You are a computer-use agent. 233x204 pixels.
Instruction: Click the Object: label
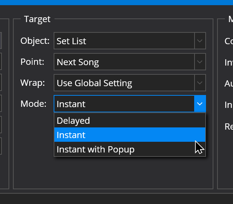point(35,41)
